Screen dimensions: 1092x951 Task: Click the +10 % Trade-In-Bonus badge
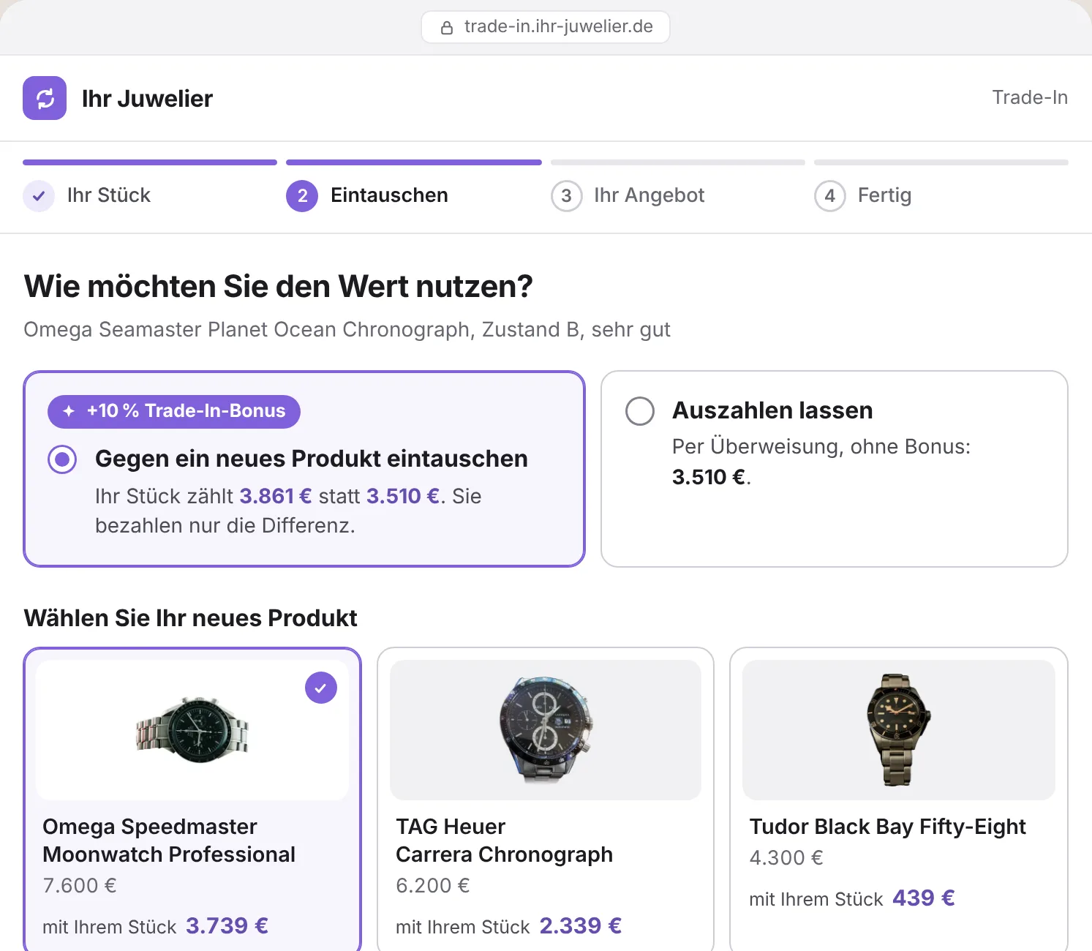[174, 411]
